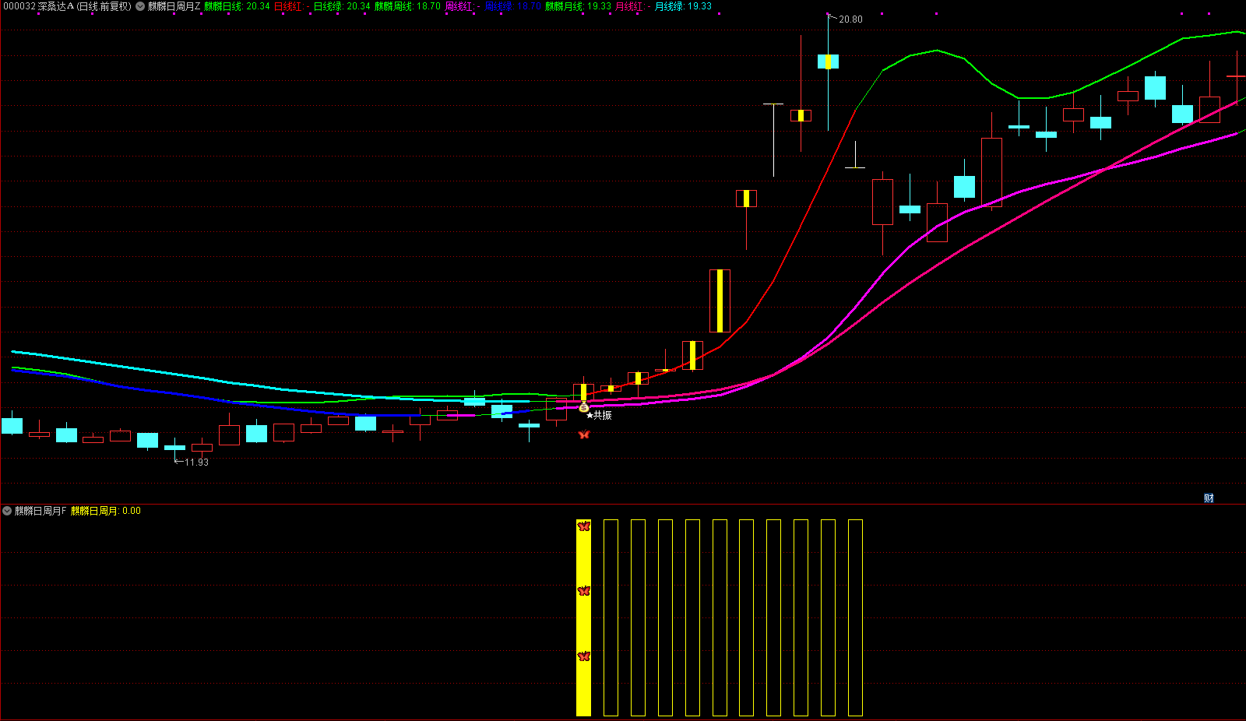Click the ★共振 resonance label
Image resolution: width=1246 pixels, height=721 pixels.
[x=599, y=416]
